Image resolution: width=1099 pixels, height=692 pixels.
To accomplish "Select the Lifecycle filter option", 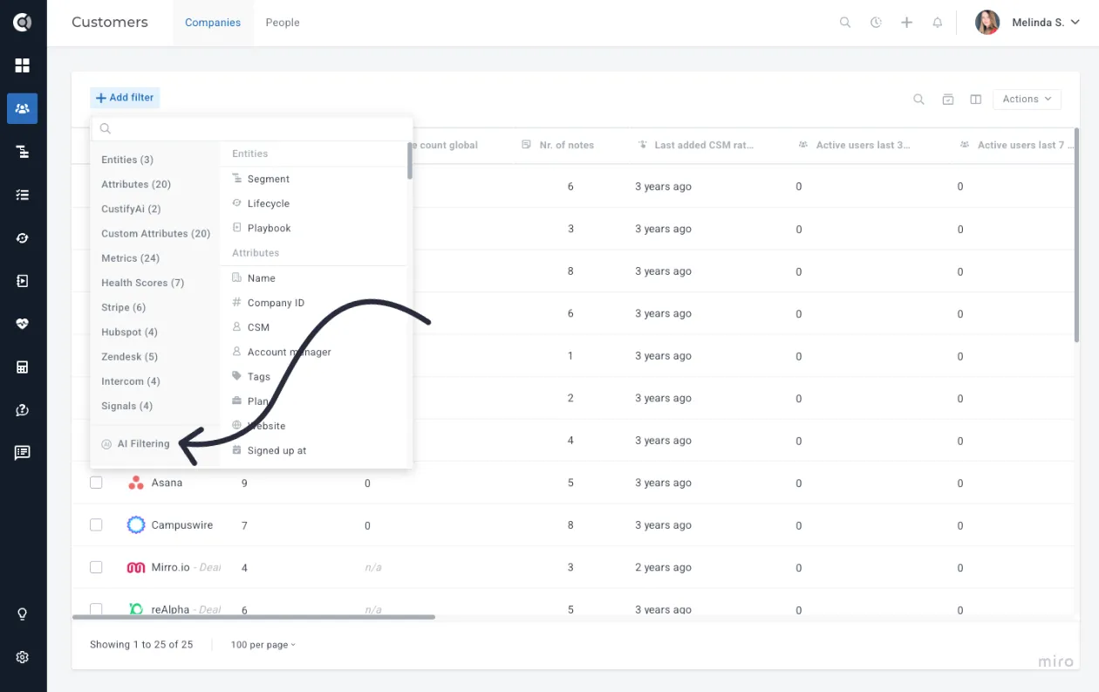I will click(261, 203).
